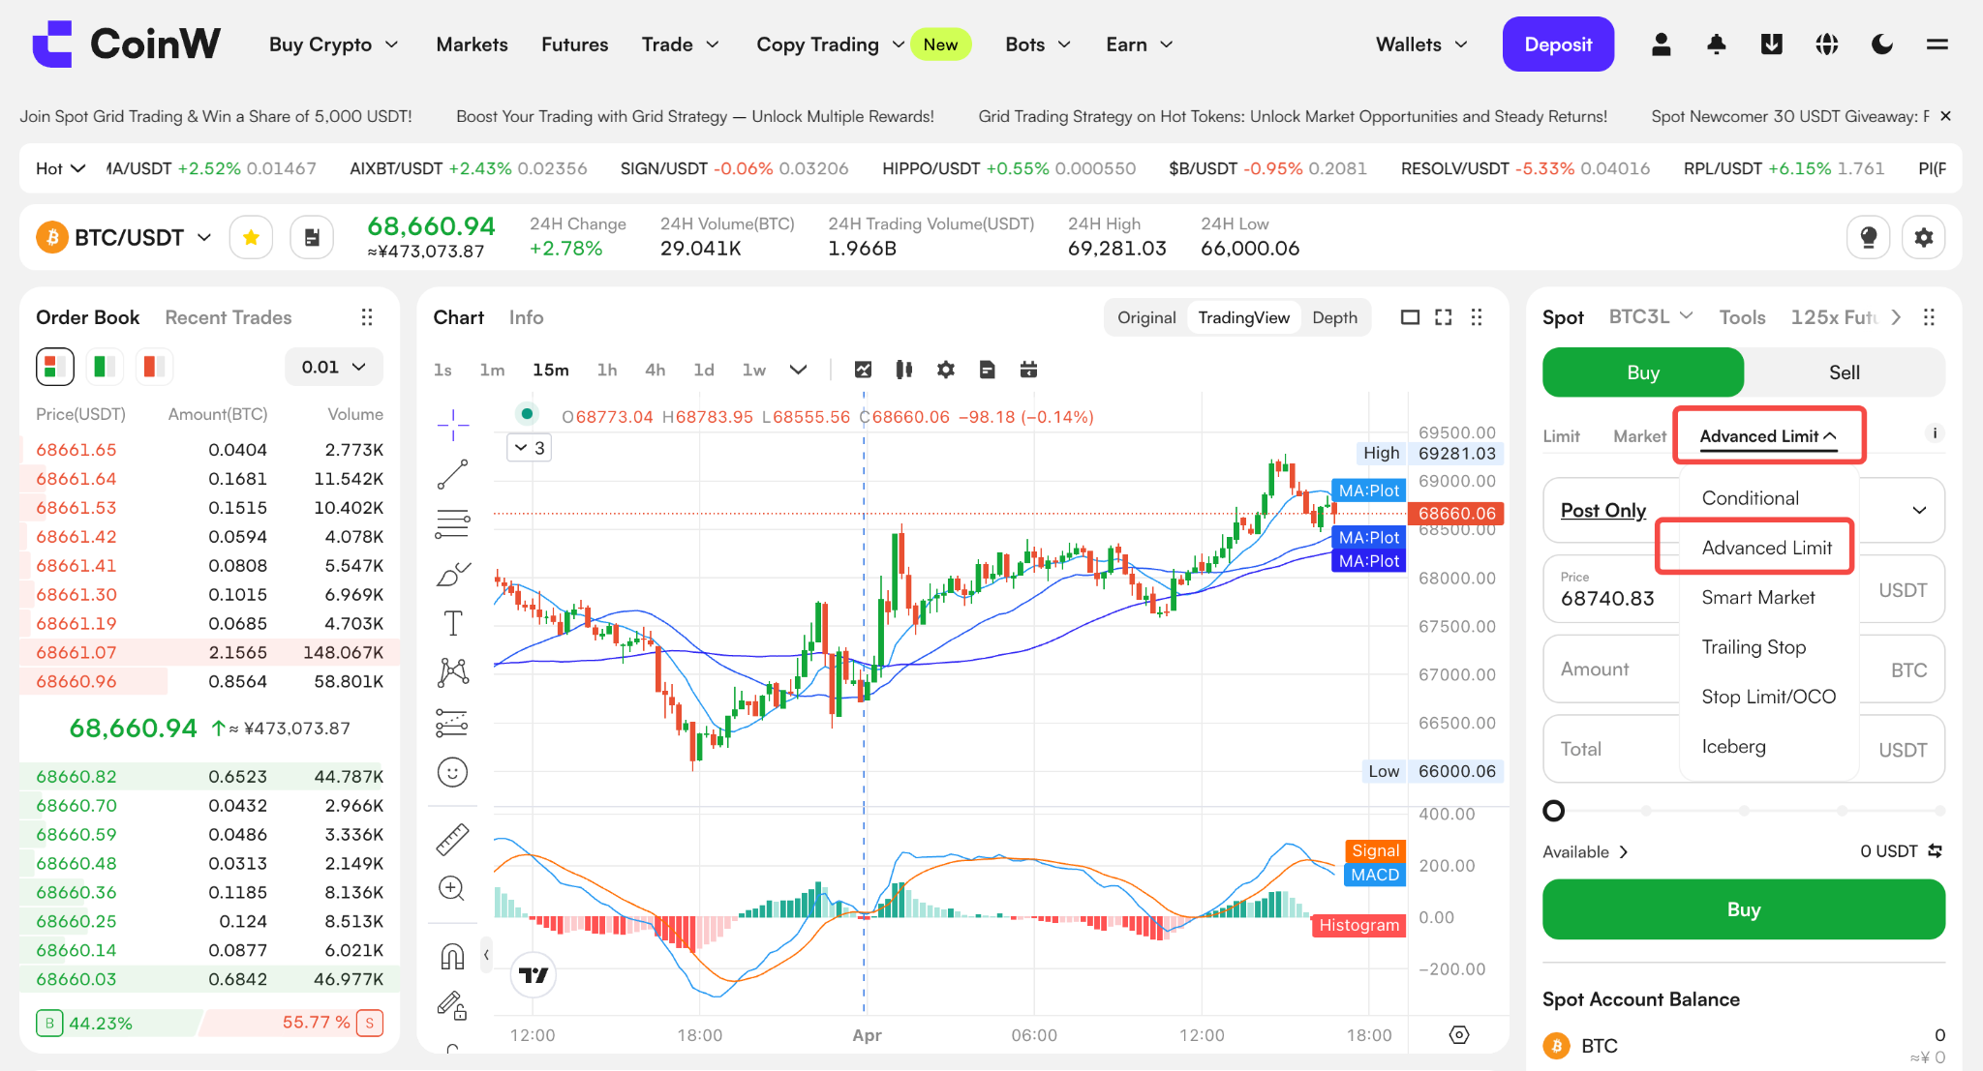This screenshot has width=1983, height=1071.
Task: Select the brush drawing tool
Action: pos(452,575)
